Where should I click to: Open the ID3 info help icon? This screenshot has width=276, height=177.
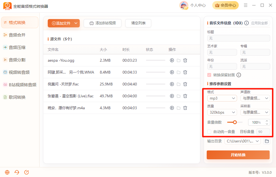pos(246,23)
